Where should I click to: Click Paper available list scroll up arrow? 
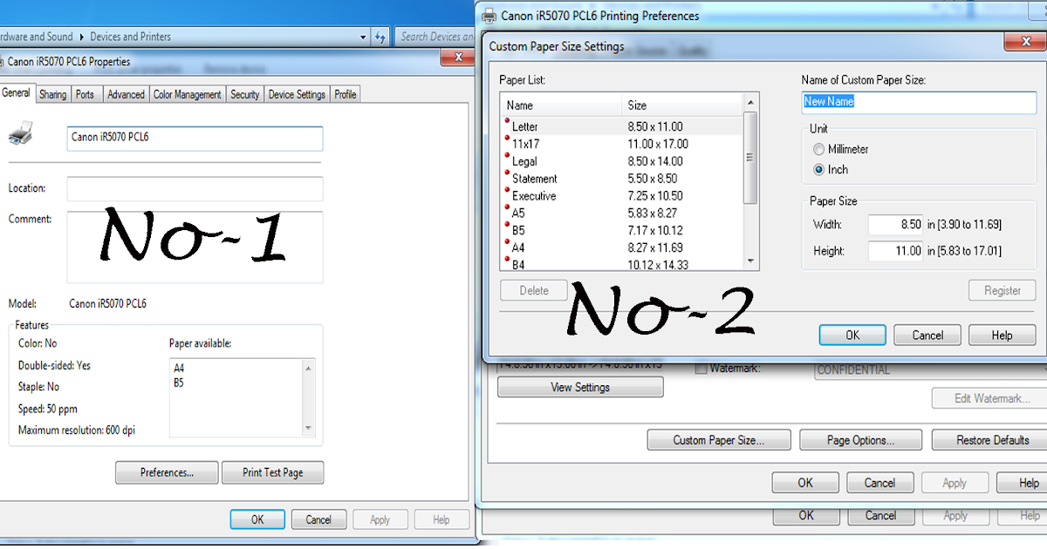[308, 368]
